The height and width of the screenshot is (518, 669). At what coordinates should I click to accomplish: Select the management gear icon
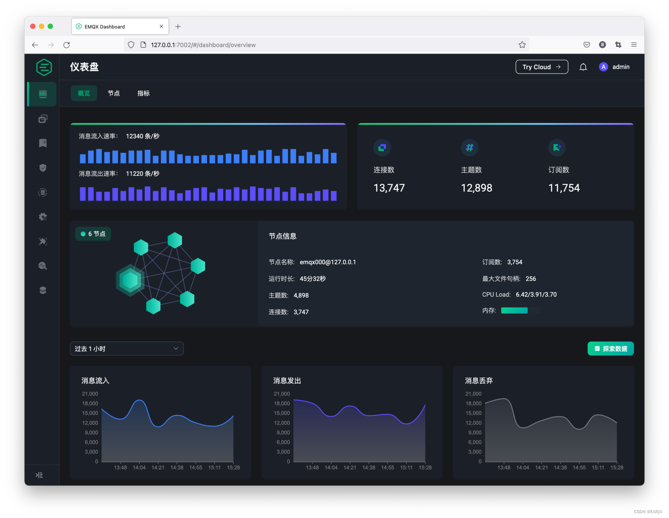tap(42, 216)
